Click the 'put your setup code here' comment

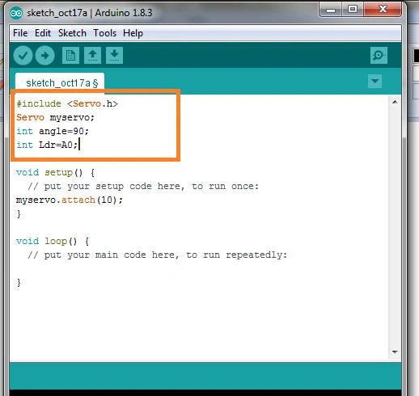(x=143, y=186)
